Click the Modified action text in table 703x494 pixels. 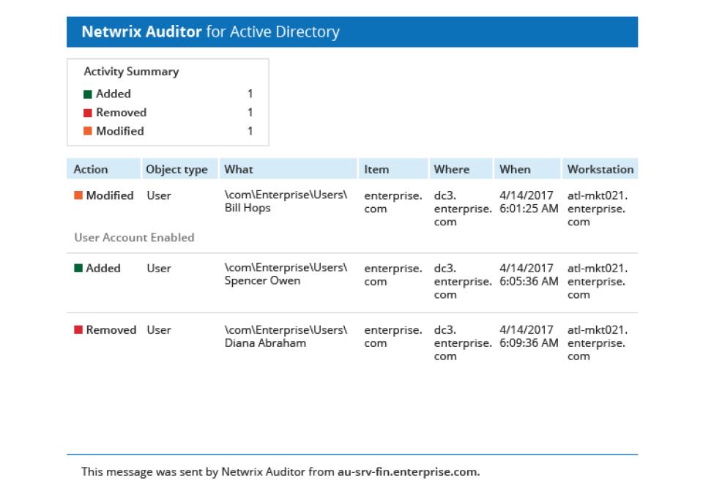pos(110,195)
